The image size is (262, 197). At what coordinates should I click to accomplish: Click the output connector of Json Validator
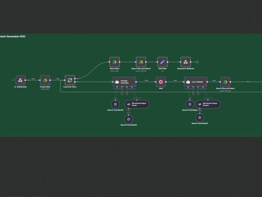pyautogui.click(x=207, y=82)
